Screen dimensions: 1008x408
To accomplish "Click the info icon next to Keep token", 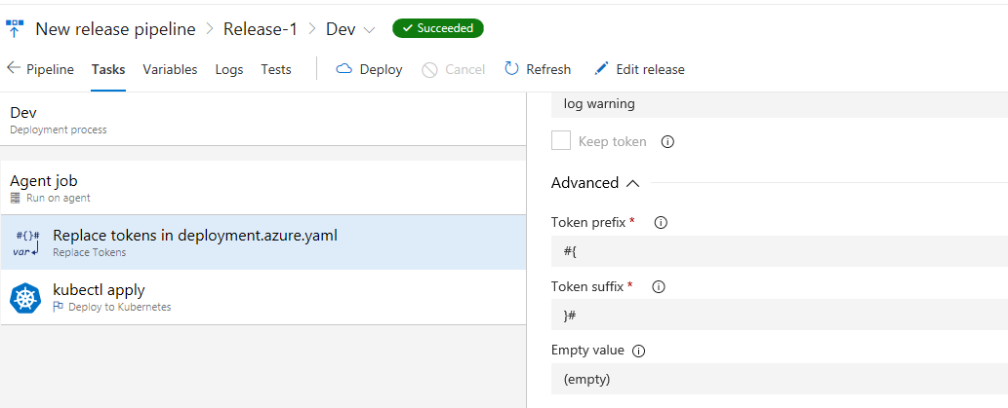I will [x=667, y=142].
